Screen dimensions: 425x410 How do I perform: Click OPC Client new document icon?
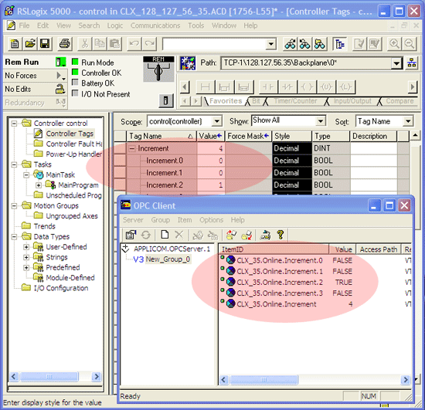click(x=165, y=235)
